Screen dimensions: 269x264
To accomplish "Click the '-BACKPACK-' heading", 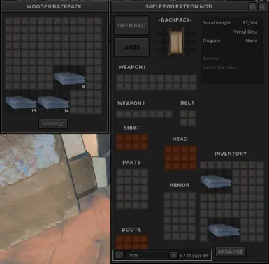I will pos(175,20).
